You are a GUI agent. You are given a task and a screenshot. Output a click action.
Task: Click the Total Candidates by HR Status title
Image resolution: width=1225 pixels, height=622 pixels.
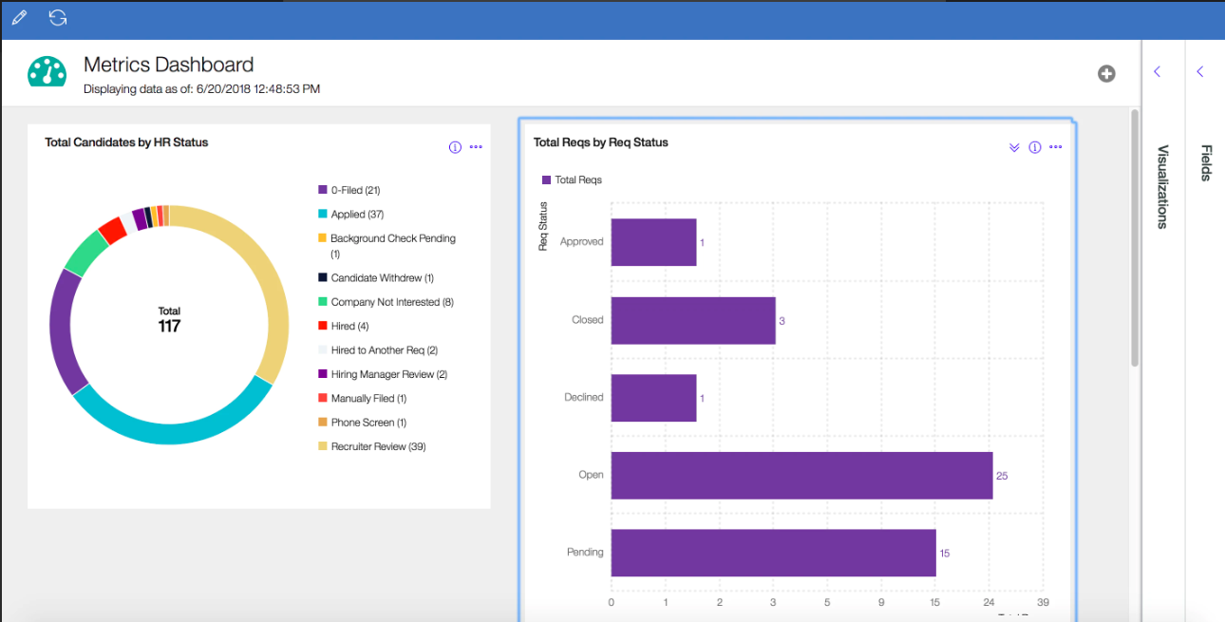[x=126, y=142]
